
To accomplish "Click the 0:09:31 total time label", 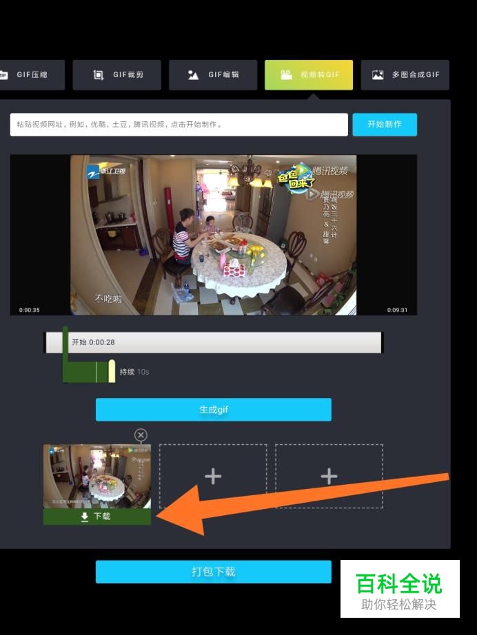I will click(x=397, y=310).
